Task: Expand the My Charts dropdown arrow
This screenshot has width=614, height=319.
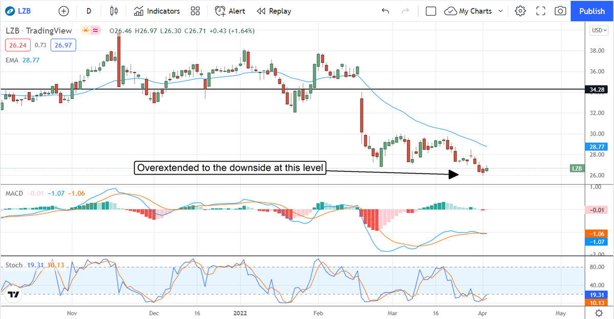Action: [500, 11]
